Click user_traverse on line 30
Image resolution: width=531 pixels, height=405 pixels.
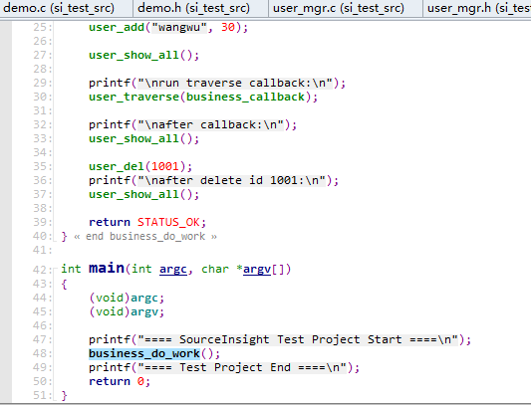click(x=133, y=98)
